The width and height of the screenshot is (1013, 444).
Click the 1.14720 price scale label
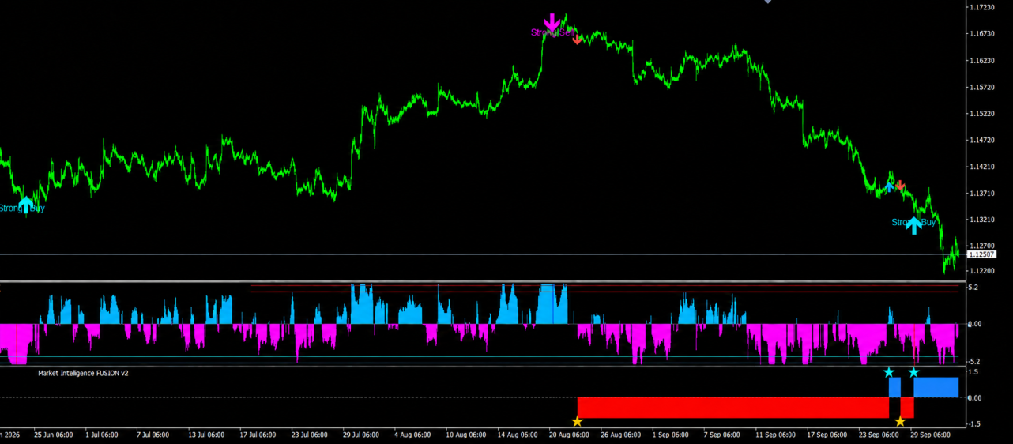click(982, 141)
